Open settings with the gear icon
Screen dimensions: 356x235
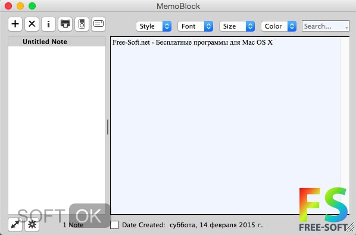pyautogui.click(x=32, y=224)
